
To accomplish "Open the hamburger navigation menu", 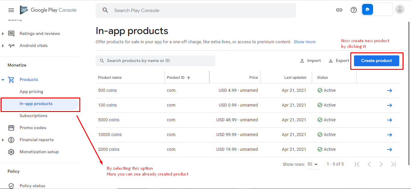I will coord(11,10).
